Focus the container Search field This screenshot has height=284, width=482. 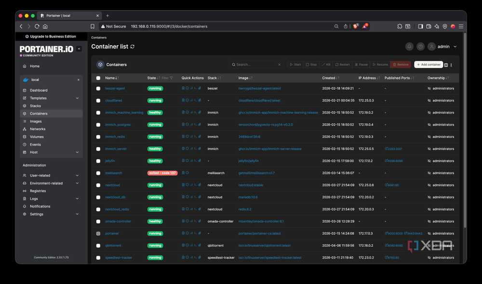257,65
